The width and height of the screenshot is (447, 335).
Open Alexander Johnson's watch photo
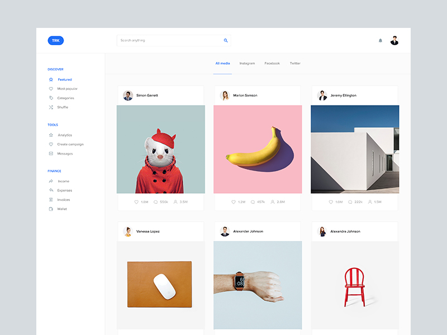pyautogui.click(x=258, y=285)
